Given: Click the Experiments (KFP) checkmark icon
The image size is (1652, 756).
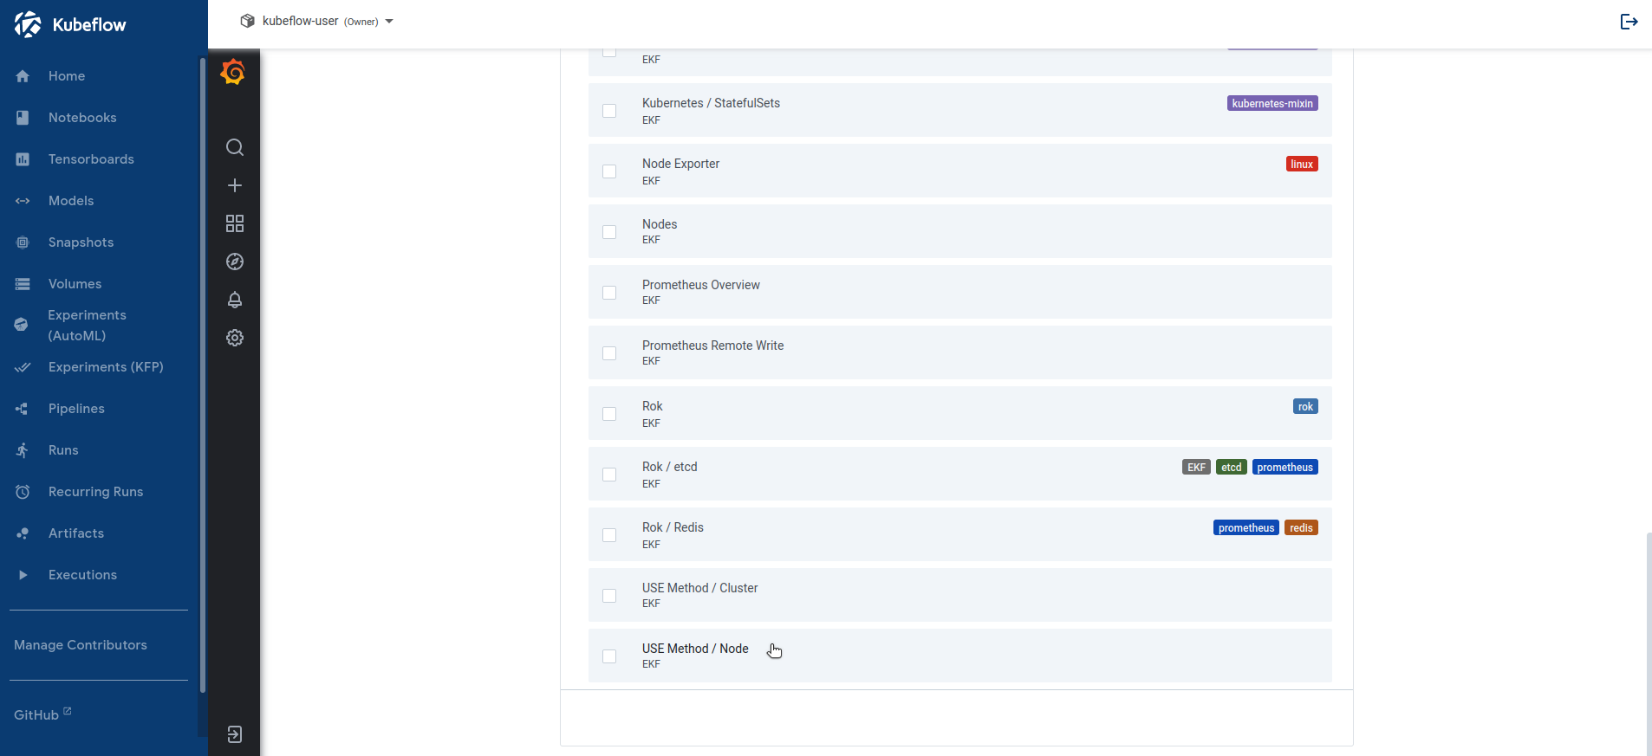Looking at the screenshot, I should [23, 367].
